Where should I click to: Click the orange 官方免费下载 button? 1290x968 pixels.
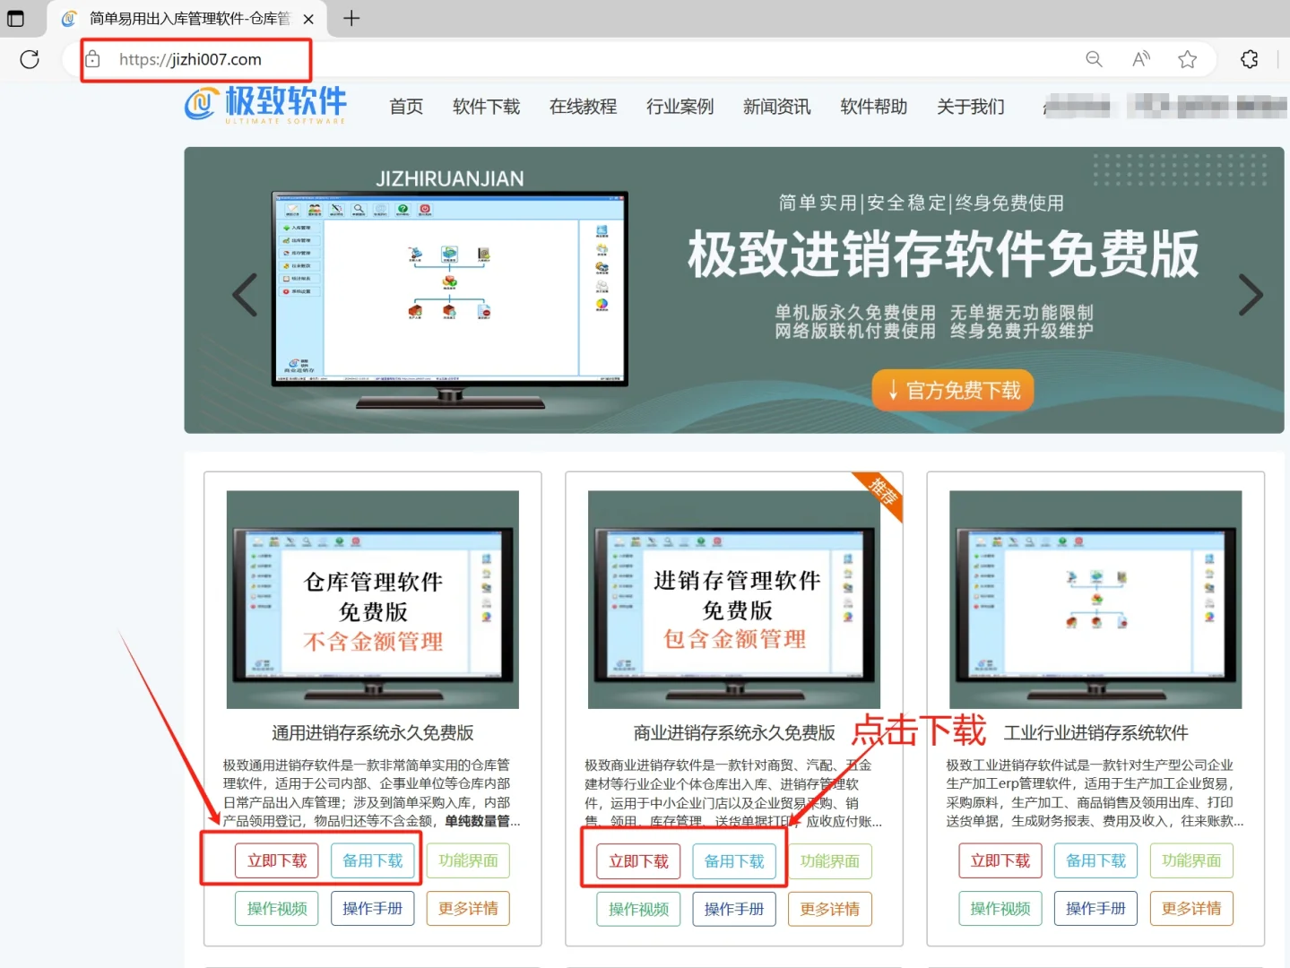click(x=952, y=390)
